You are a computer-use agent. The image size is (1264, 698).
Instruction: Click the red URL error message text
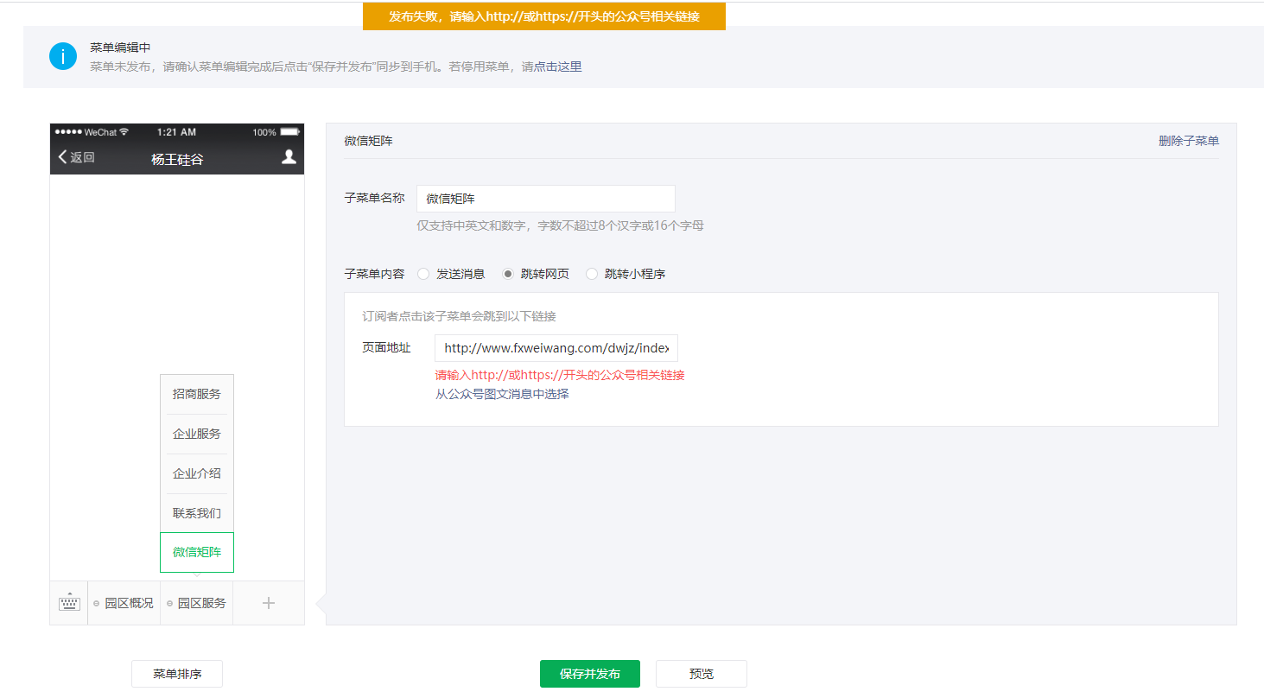(560, 375)
